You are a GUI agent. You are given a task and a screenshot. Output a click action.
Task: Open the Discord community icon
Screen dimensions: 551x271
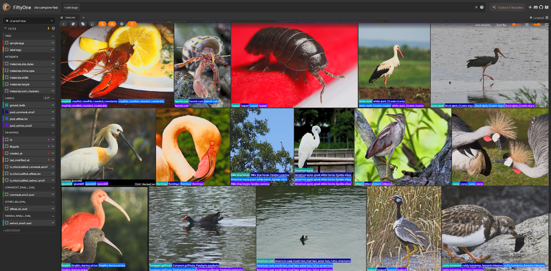click(x=536, y=7)
